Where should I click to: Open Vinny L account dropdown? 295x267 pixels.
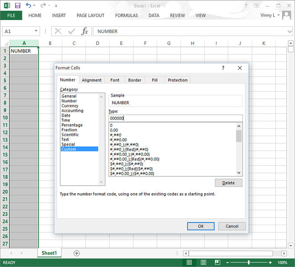tap(279, 15)
